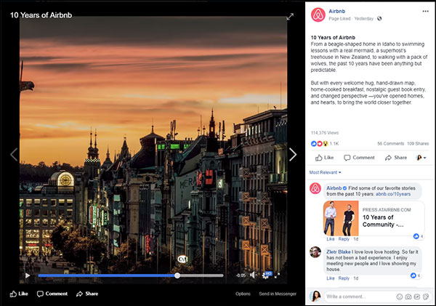Image resolution: width=436 pixels, height=306 pixels.
Task: Click the unplayed part of the progress bar
Action: [x=201, y=275]
